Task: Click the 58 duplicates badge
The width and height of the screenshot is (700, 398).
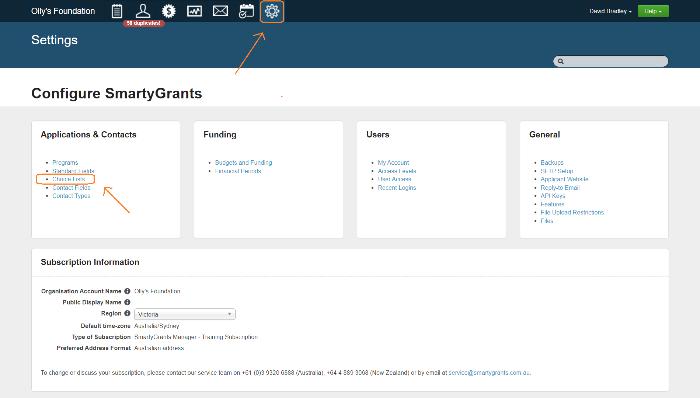Action: click(x=143, y=23)
